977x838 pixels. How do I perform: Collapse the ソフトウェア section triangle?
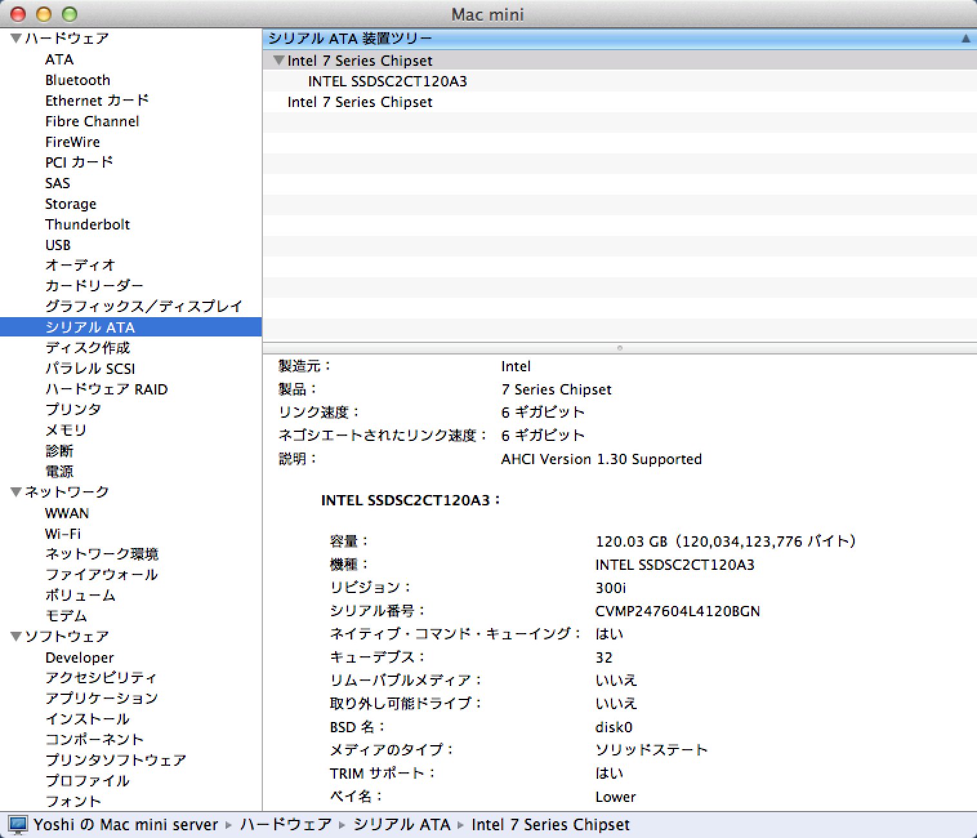17,636
